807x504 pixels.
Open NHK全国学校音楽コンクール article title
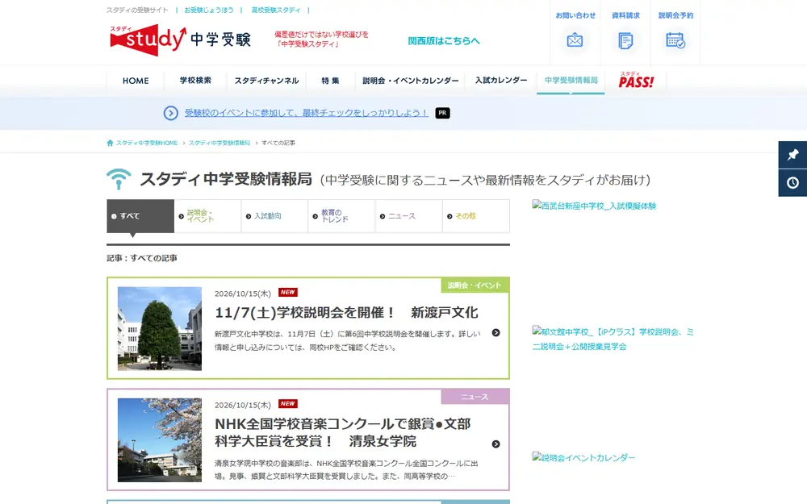point(343,432)
